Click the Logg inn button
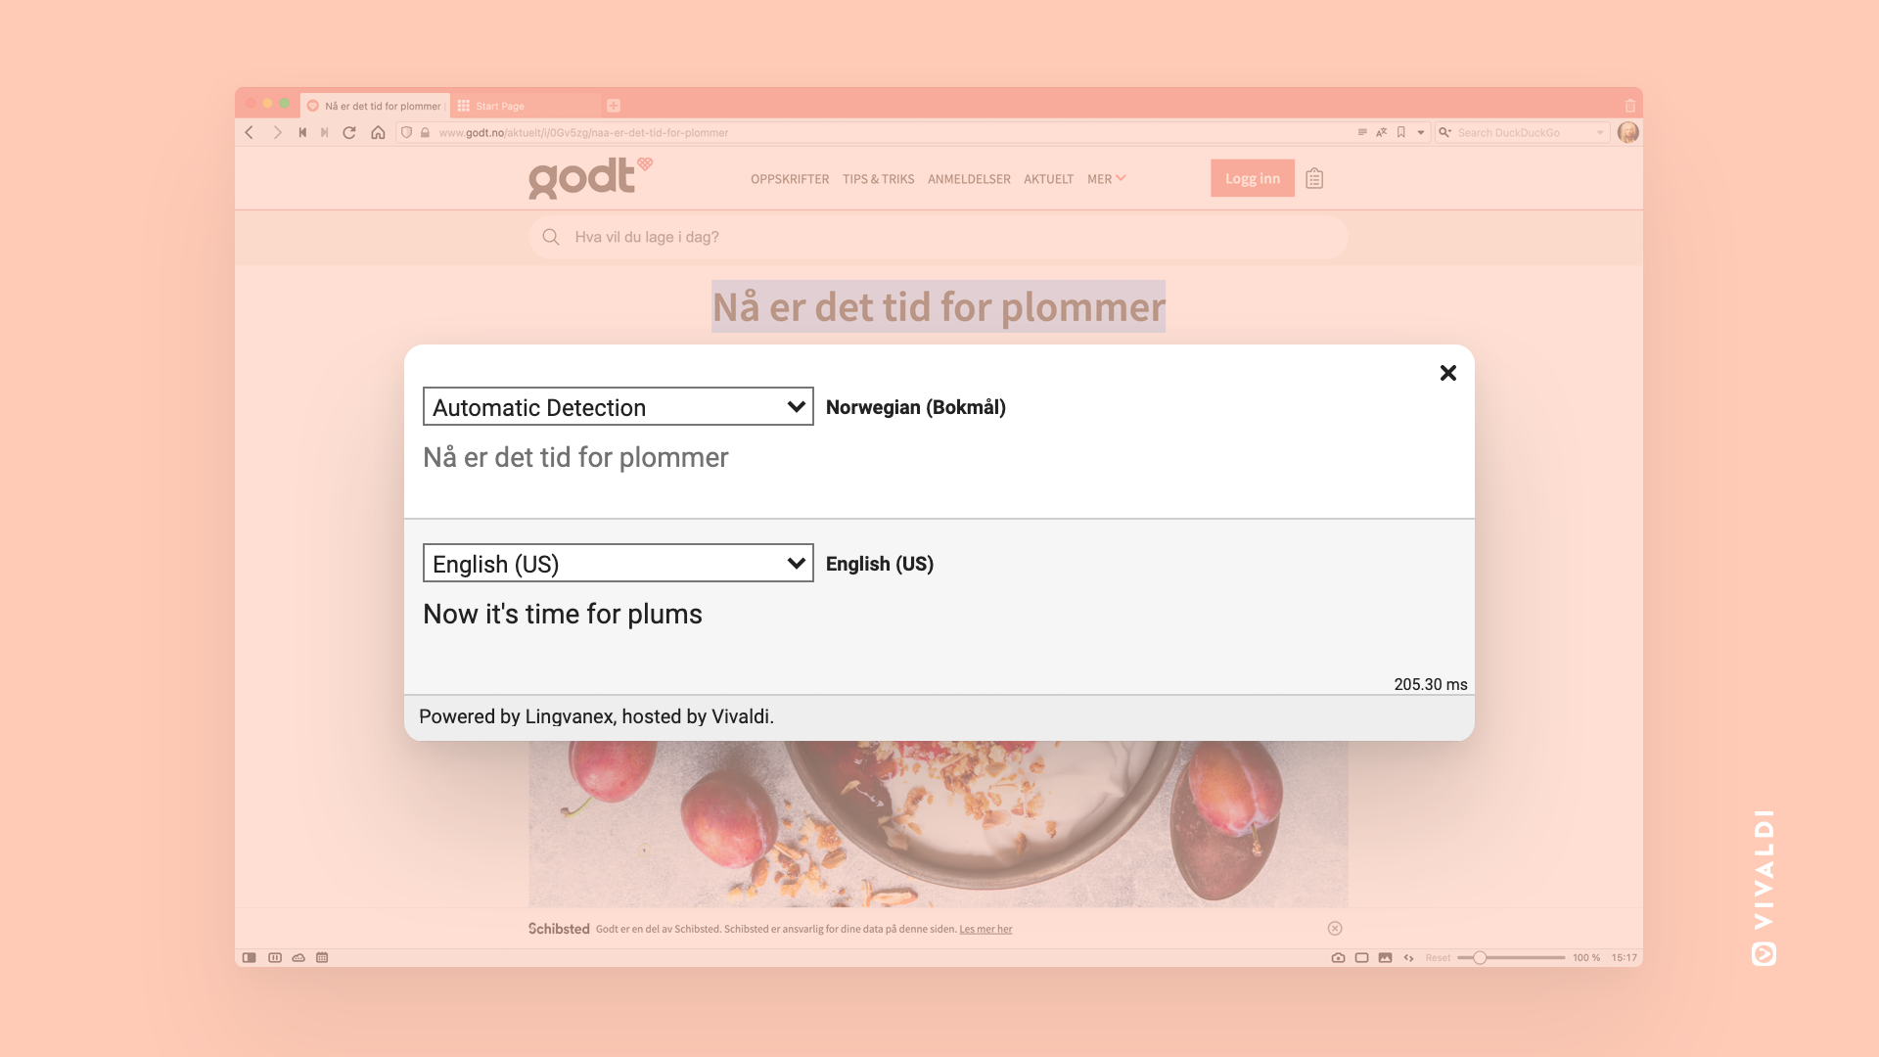This screenshot has width=1879, height=1057. tap(1252, 178)
